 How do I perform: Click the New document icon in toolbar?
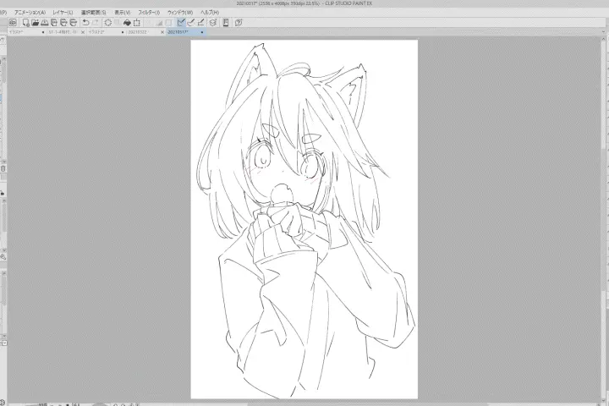(25, 23)
